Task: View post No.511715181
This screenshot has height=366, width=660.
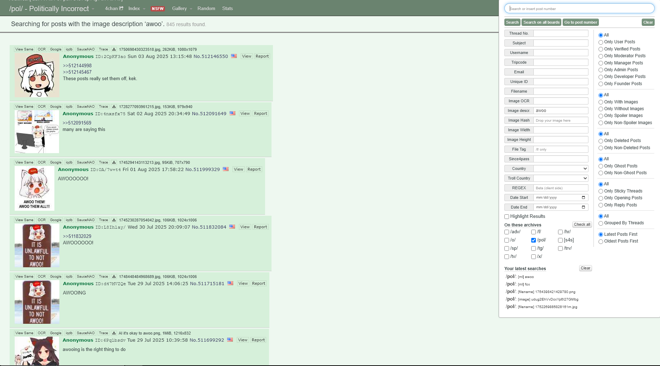Action: pyautogui.click(x=243, y=283)
